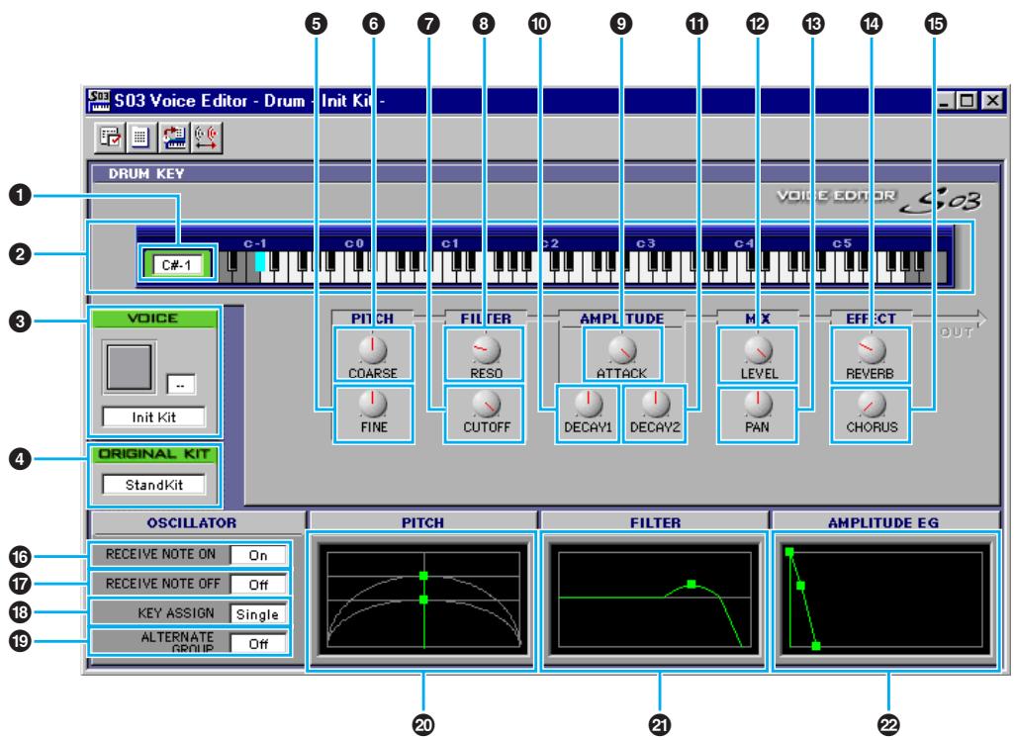This screenshot has height=740, width=1014.
Task: Open the RECEIVE NOTE ON value box
Action: point(258,555)
